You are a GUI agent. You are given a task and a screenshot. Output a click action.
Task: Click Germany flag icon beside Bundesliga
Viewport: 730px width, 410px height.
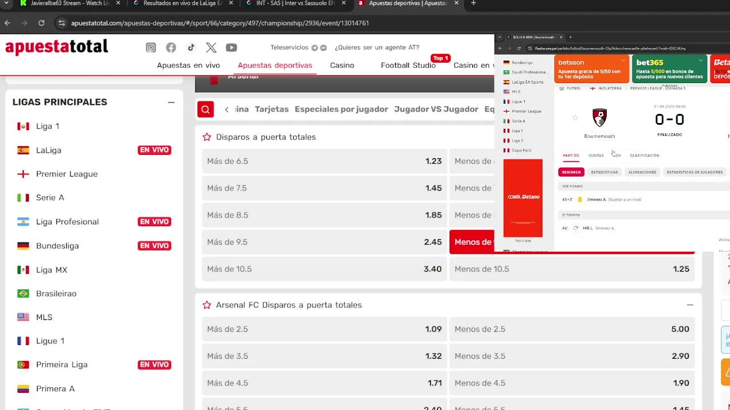pos(23,246)
